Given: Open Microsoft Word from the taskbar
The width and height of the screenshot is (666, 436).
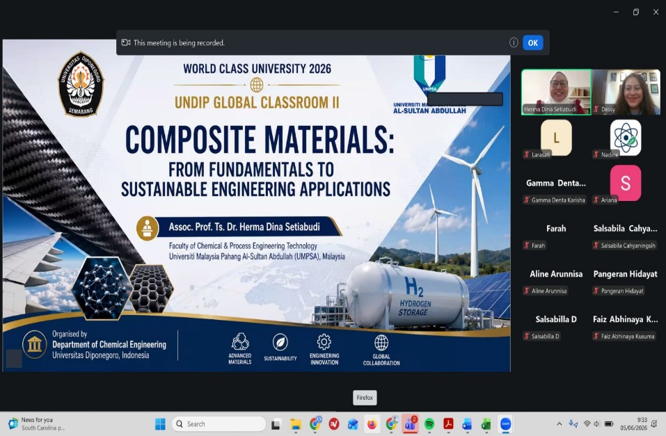Looking at the screenshot, I should point(467,424).
